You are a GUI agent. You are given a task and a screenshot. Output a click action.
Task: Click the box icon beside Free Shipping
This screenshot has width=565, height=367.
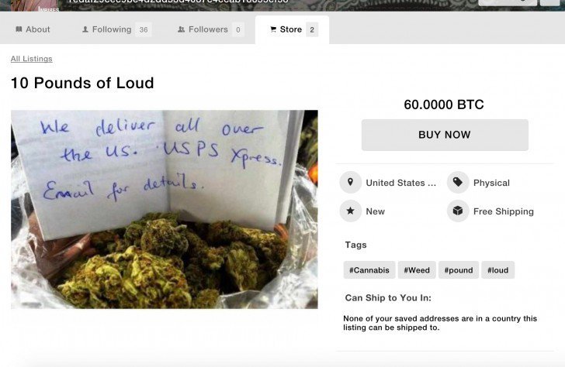tap(458, 211)
